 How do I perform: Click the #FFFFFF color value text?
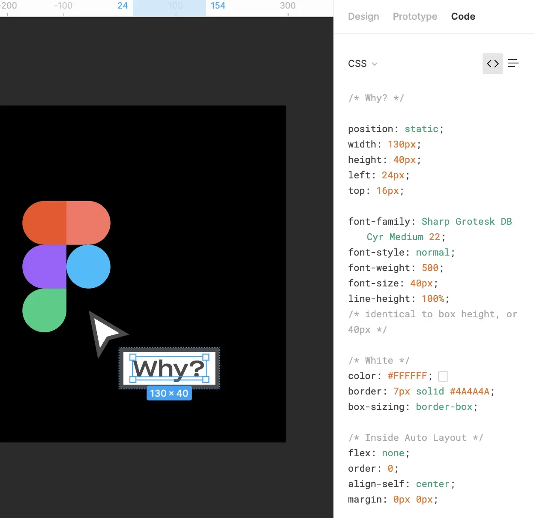[407, 376]
